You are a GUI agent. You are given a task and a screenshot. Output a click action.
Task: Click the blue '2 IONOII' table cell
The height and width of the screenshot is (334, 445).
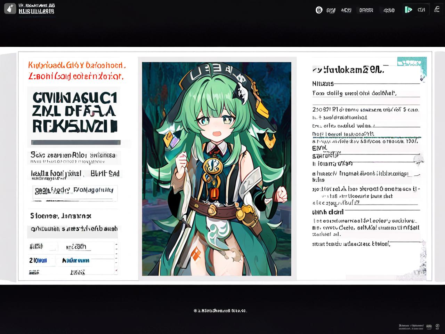click(38, 260)
